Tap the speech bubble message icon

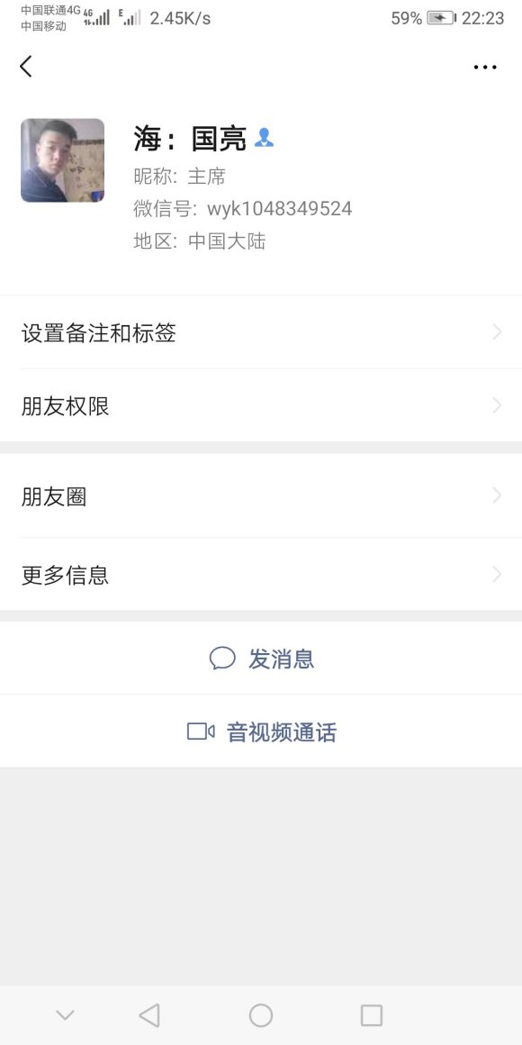tap(222, 659)
